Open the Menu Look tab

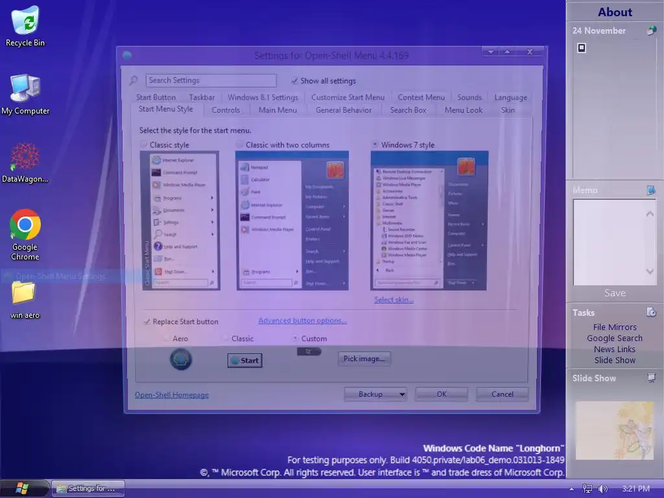[464, 110]
